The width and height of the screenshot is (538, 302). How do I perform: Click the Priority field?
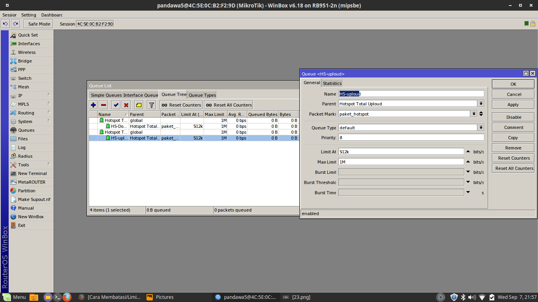[x=411, y=138]
